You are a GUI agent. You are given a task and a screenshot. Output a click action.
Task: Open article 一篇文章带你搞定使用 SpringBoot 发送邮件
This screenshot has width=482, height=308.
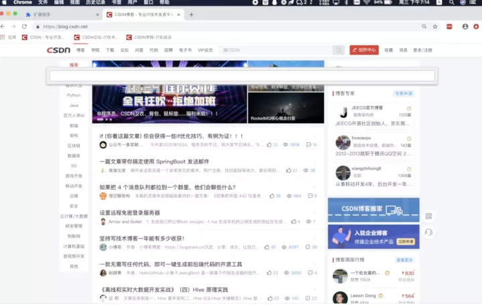click(x=155, y=162)
